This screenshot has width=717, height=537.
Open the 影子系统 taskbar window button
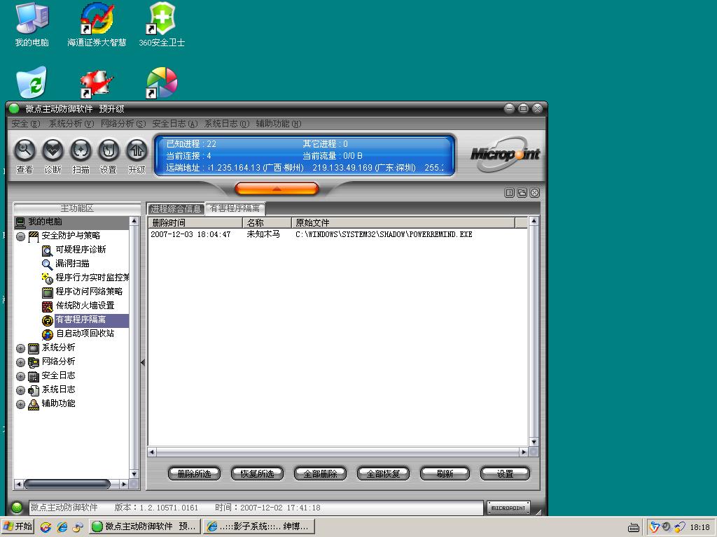[x=260, y=527]
